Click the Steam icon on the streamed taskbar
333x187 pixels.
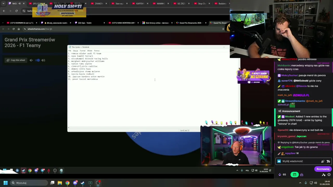(x=23, y=171)
